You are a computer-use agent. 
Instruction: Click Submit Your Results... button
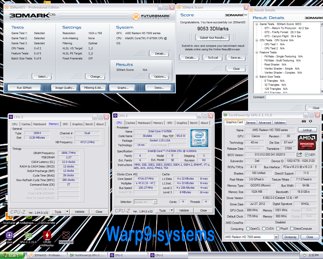(x=213, y=38)
